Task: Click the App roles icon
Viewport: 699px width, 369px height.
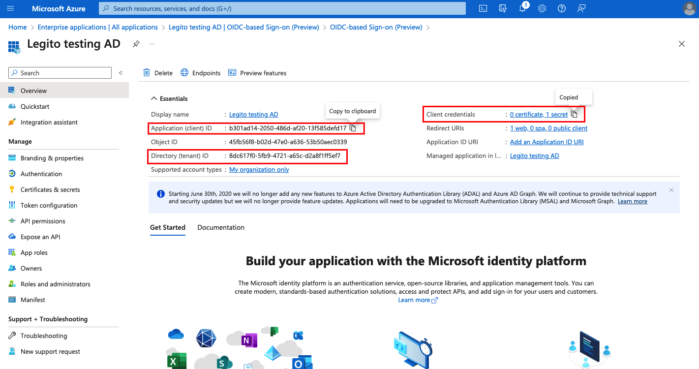Action: 12,252
